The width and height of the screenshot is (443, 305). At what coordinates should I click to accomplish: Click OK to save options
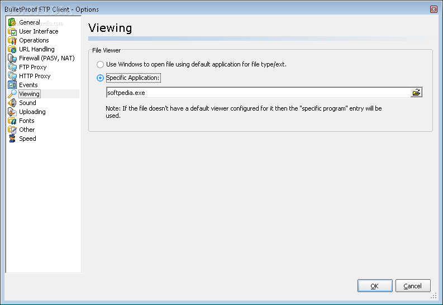tap(375, 286)
